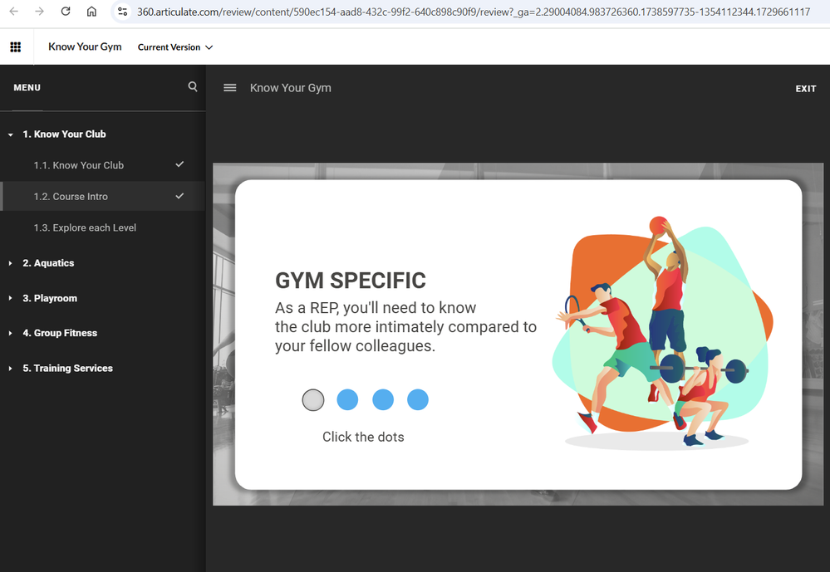Select 1. Know Your Club heading
830x572 pixels.
tap(64, 134)
